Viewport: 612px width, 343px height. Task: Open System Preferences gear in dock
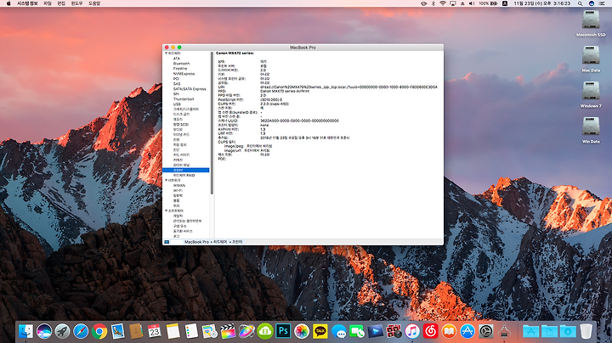point(486,331)
